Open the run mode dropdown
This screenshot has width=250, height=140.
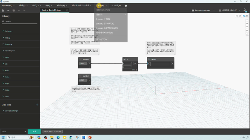pos(14,131)
